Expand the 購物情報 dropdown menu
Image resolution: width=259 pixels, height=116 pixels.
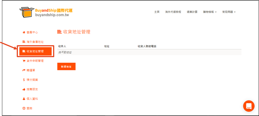(210, 12)
